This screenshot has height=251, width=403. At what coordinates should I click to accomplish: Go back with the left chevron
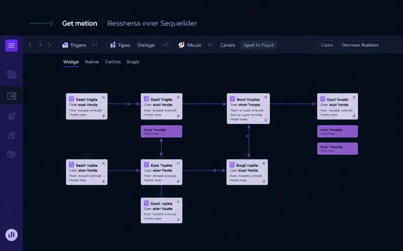30,45
